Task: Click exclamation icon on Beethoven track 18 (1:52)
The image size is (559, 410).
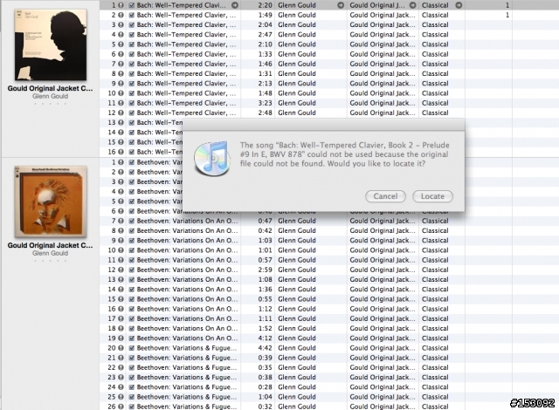Action: [x=121, y=329]
